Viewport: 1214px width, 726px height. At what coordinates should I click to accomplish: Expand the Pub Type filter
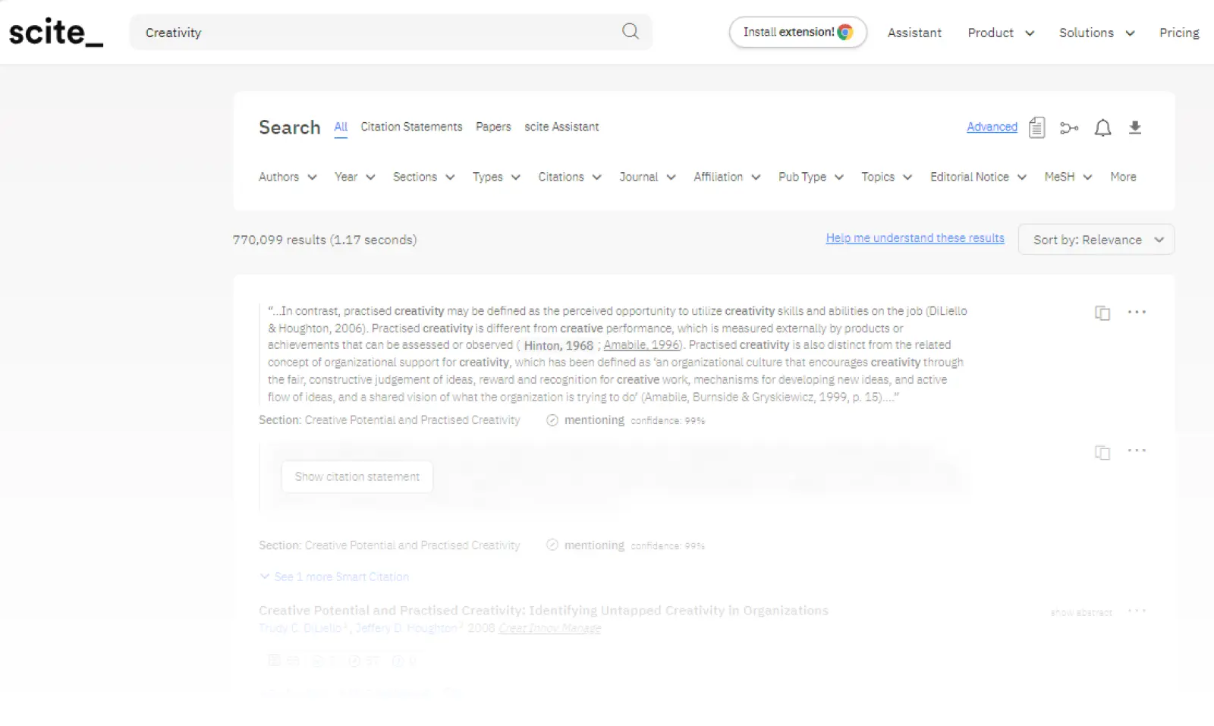(811, 177)
